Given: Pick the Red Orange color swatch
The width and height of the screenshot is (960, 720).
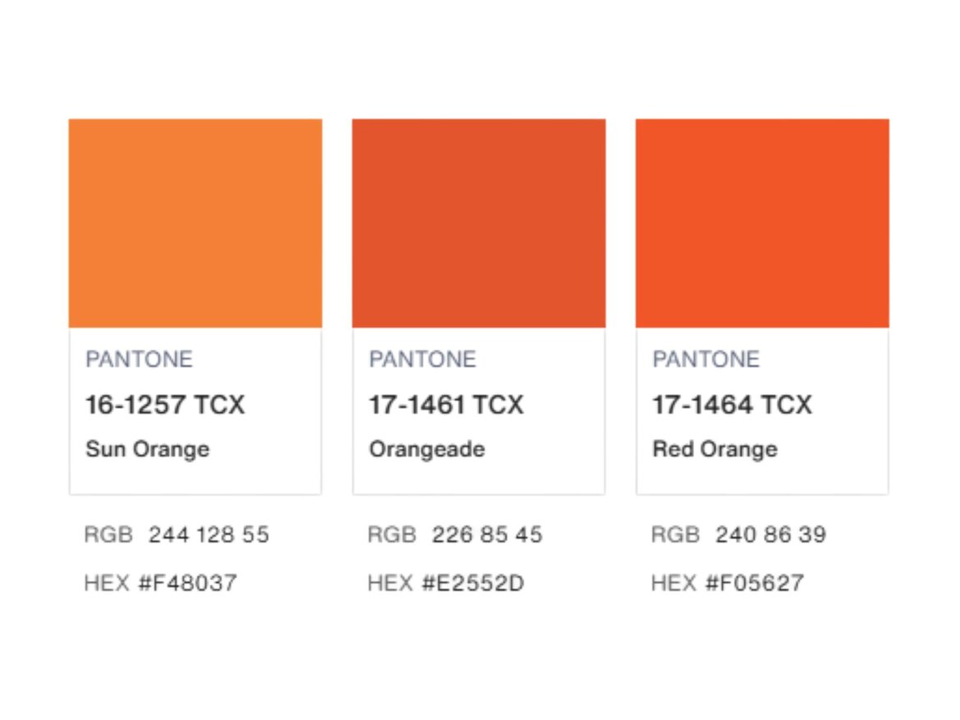Looking at the screenshot, I should (x=762, y=223).
